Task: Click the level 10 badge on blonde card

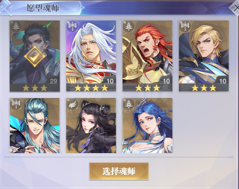Action: click(222, 81)
